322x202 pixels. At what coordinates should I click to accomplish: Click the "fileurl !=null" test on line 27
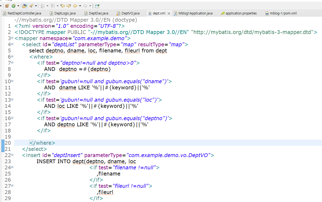pyautogui.click(x=131, y=186)
